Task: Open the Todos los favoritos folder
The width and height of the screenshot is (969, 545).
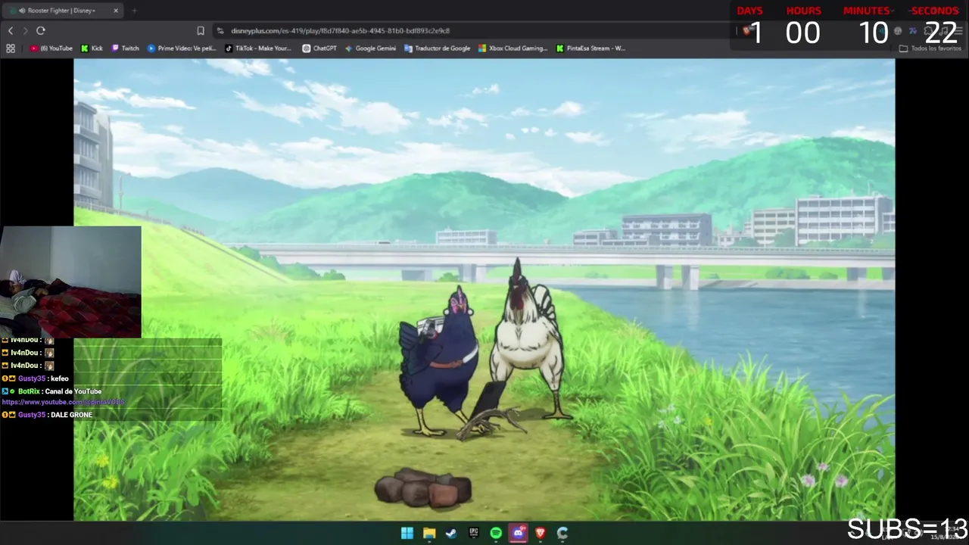Action: pos(930,48)
